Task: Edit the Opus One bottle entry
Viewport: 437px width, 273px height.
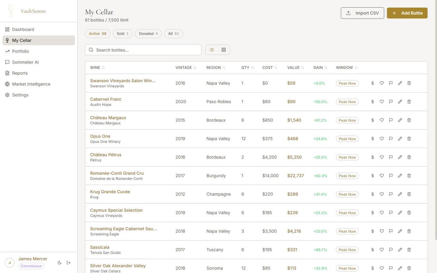Action: coord(400,139)
